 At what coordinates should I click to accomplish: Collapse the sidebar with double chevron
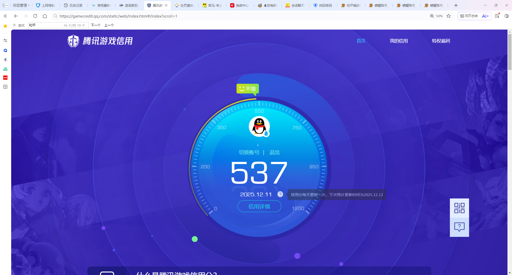(5, 16)
